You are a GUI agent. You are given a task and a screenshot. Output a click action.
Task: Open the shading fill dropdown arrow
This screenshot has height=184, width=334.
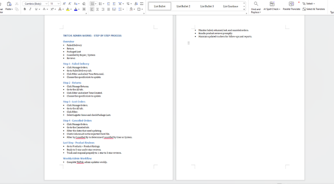pyautogui.click(x=134, y=9)
